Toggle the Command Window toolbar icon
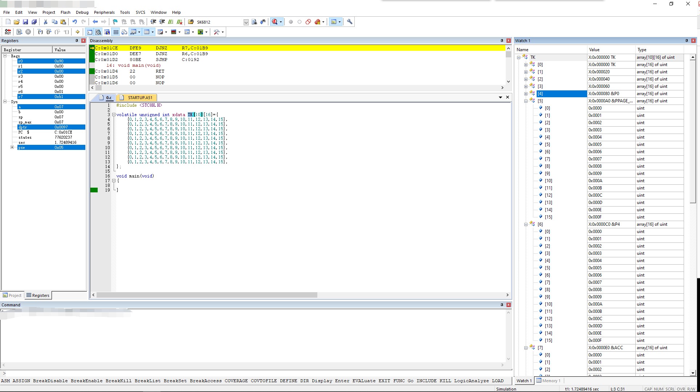 90,32
